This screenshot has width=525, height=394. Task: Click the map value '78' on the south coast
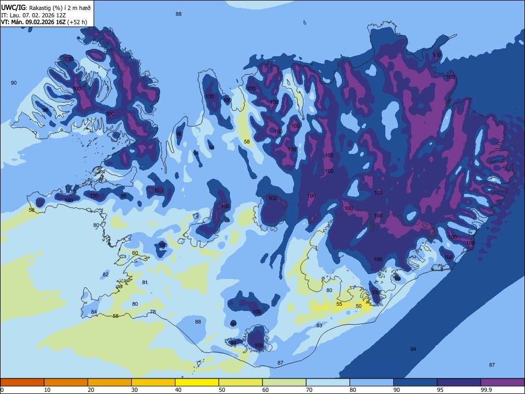[153, 312]
